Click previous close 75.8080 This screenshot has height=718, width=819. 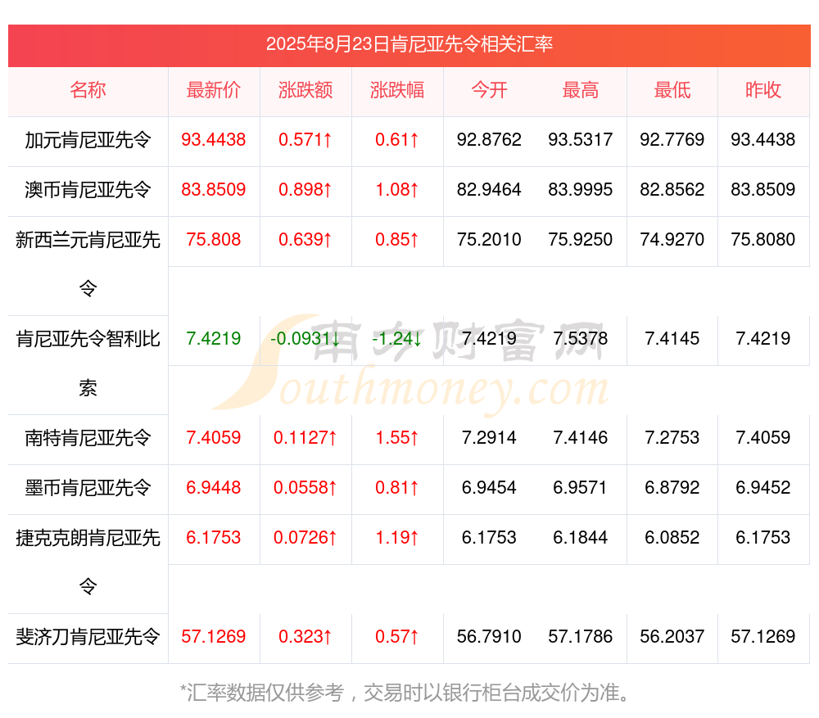[763, 239]
